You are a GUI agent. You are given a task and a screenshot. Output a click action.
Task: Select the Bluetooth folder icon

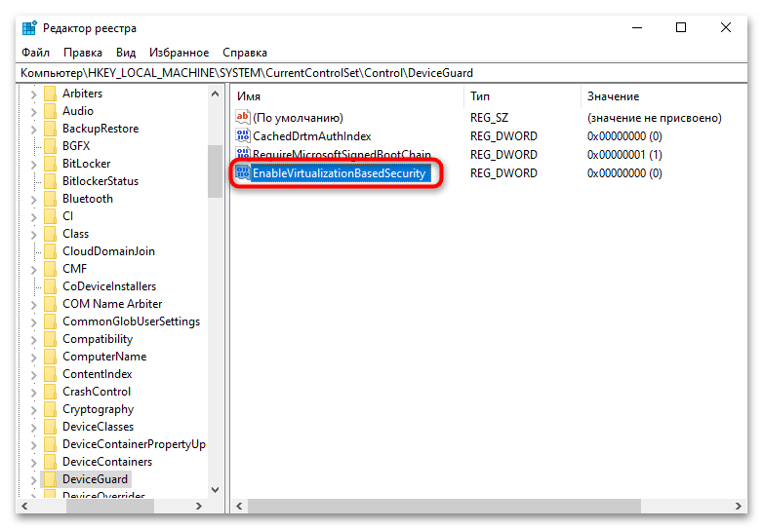(50, 198)
